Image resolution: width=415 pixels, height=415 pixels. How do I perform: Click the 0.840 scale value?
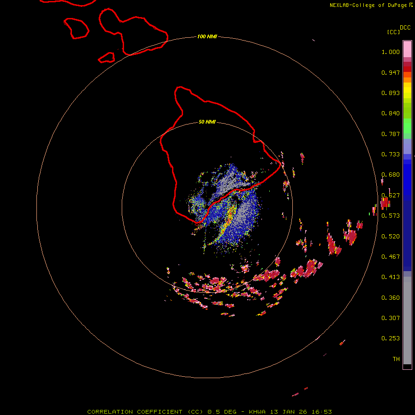[391, 113]
